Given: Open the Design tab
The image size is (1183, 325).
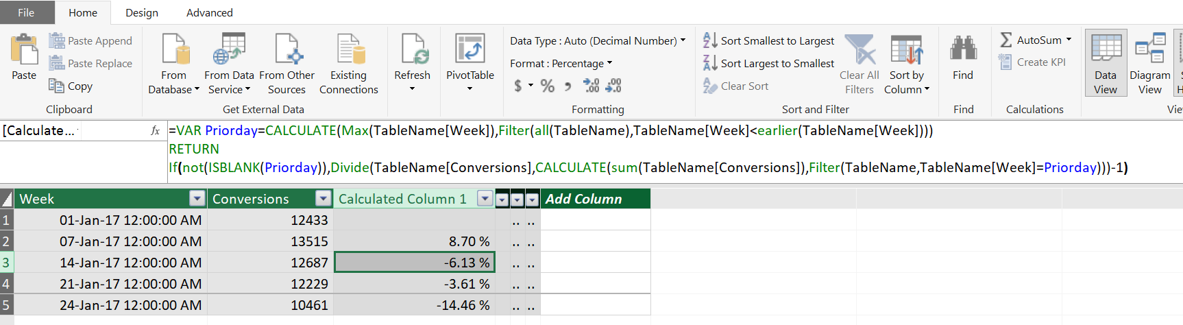Looking at the screenshot, I should pos(142,12).
